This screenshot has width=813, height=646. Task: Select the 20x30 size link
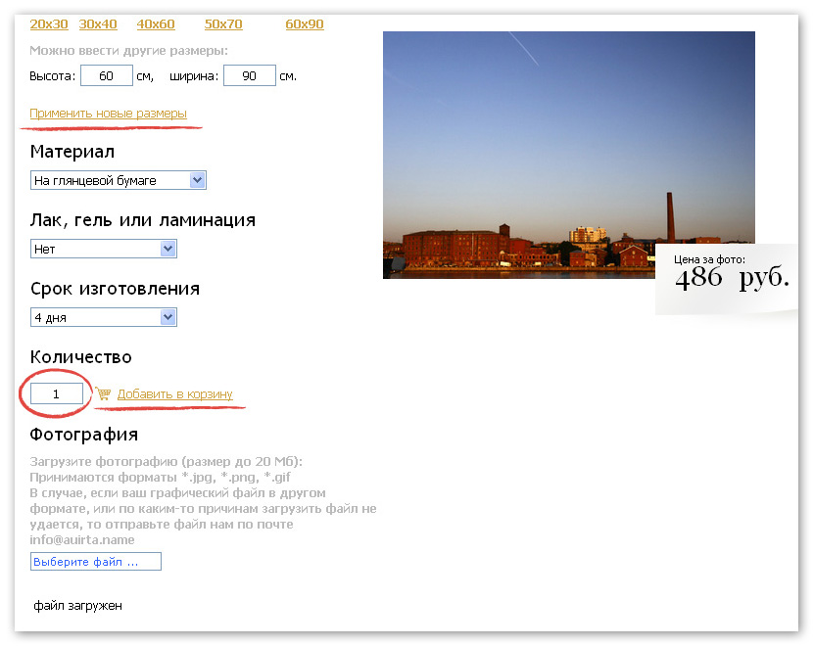pos(49,24)
